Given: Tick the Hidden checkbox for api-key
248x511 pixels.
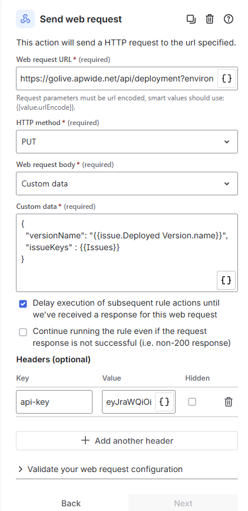Looking at the screenshot, I should (192, 402).
